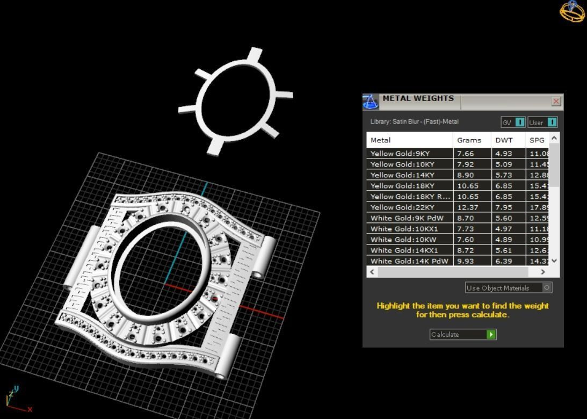Select the White Gold:10KW row
Image resolution: width=587 pixels, height=419 pixels.
(x=458, y=240)
